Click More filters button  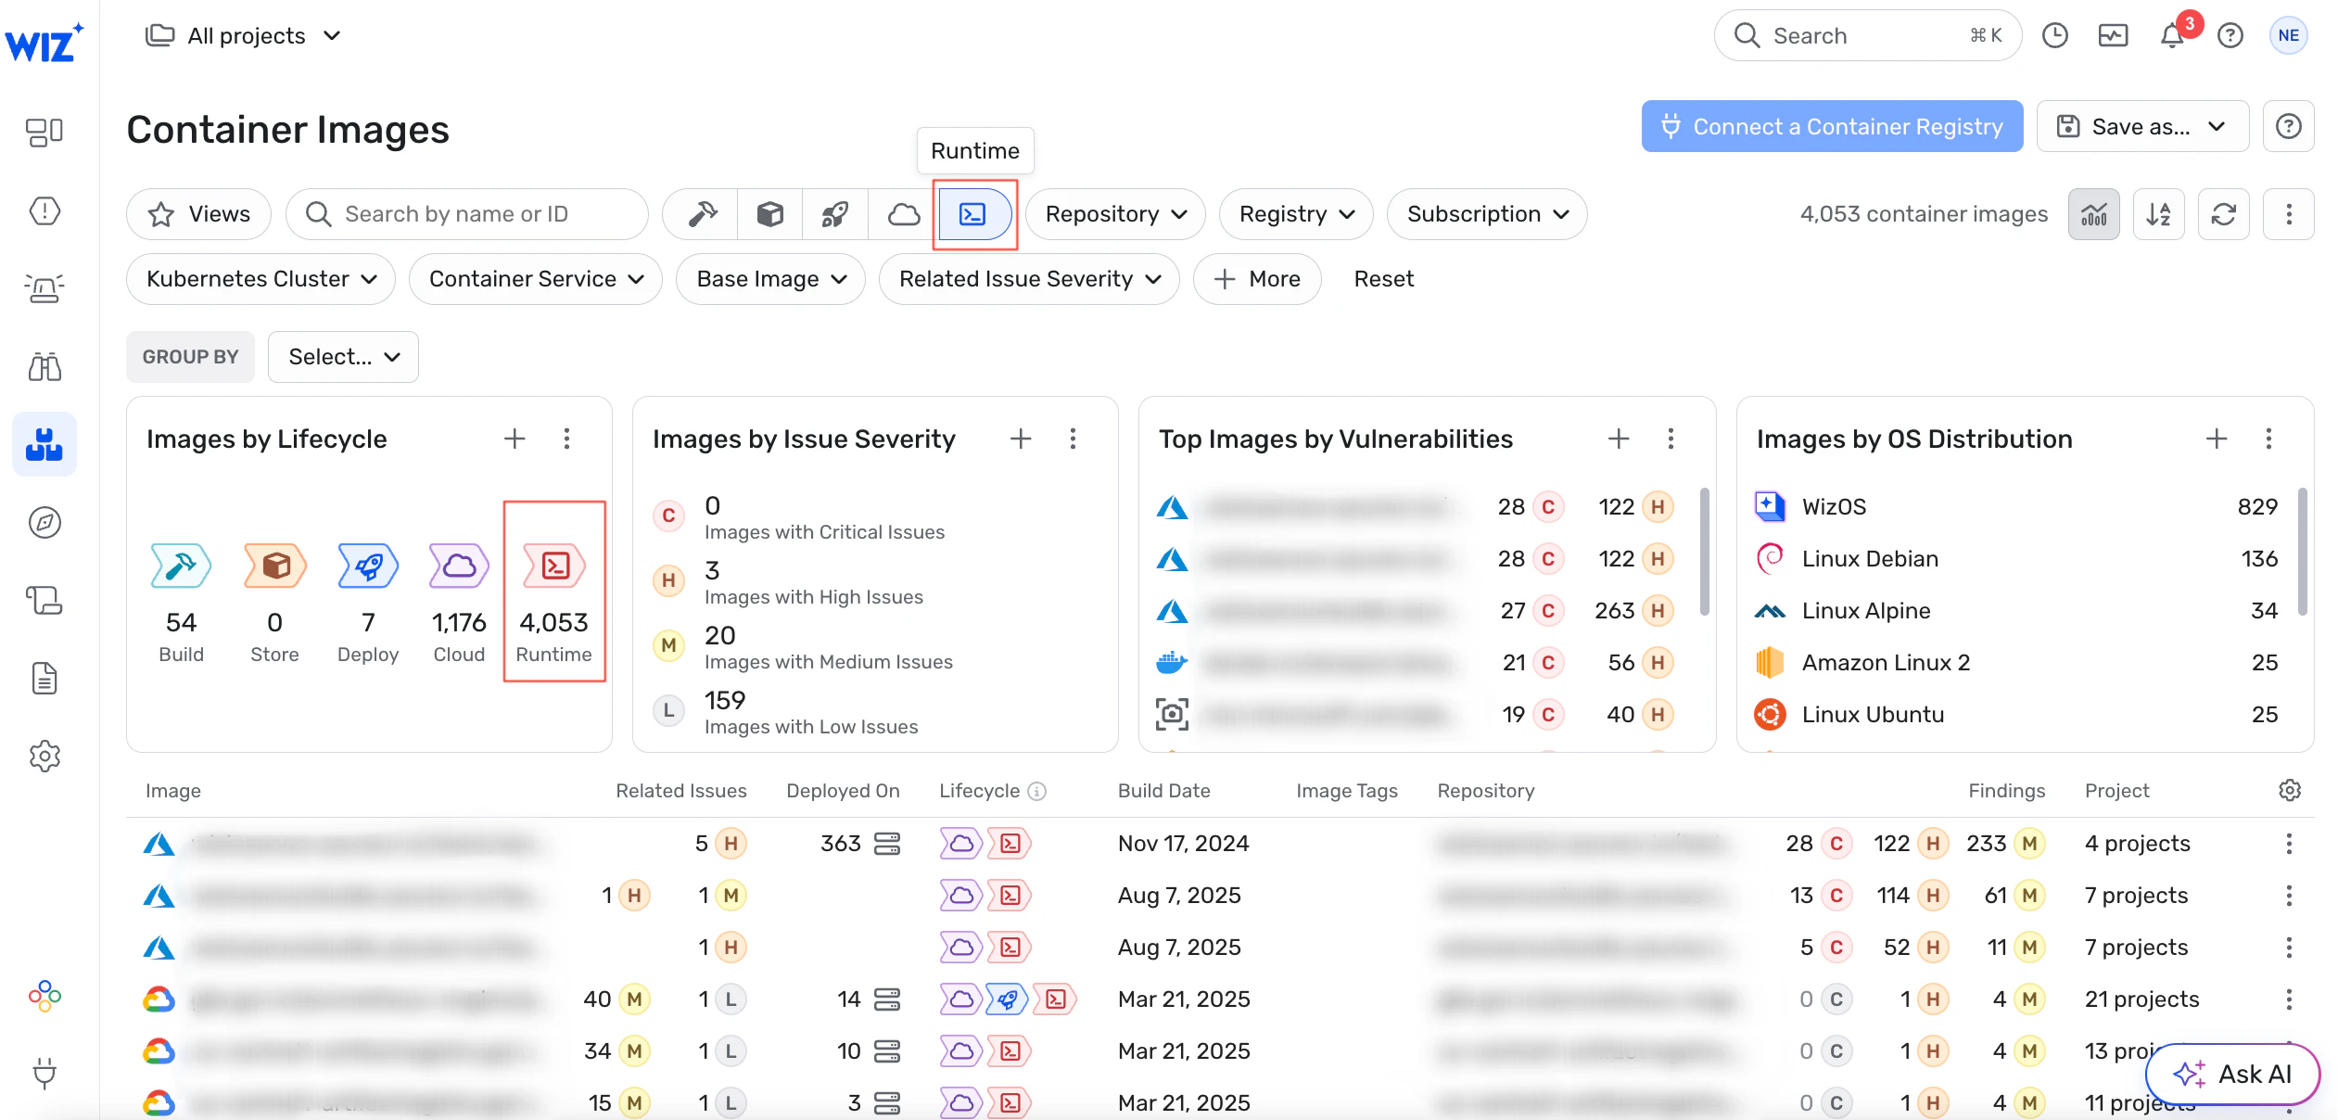[1256, 279]
